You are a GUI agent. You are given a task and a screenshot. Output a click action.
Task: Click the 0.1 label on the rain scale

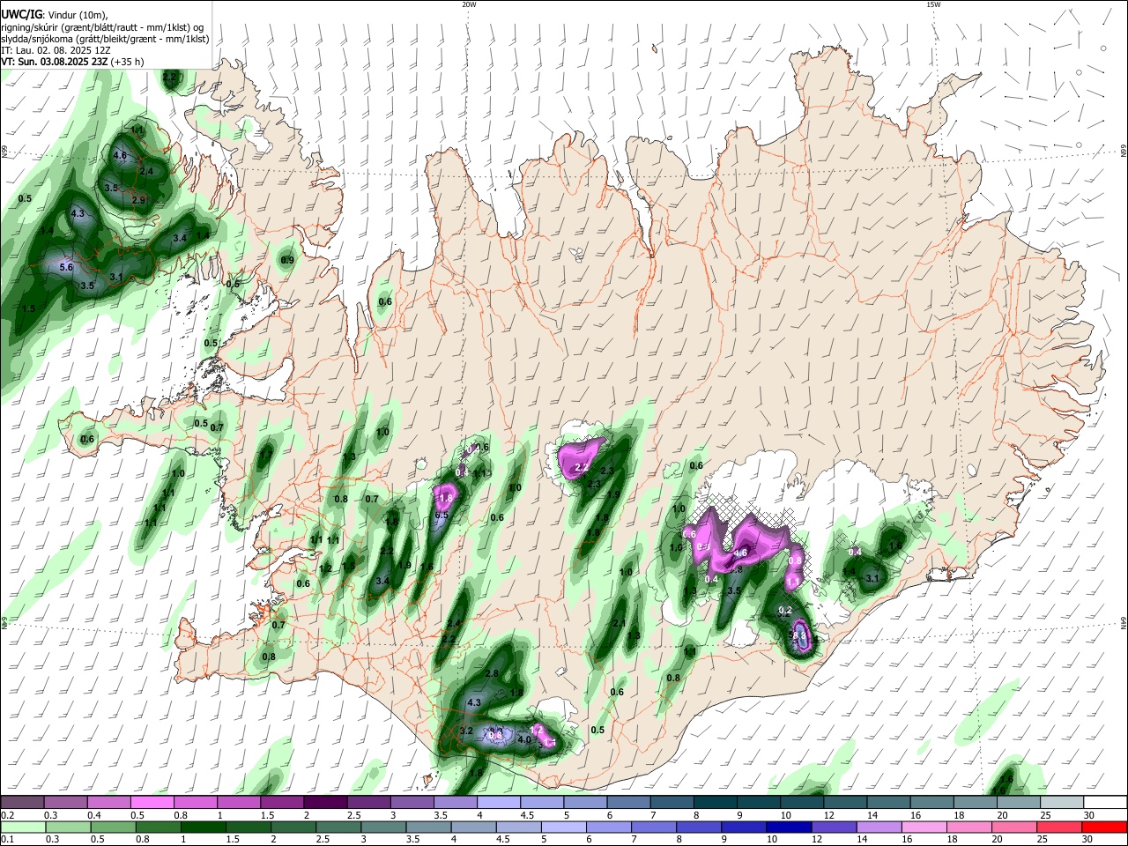tap(7, 839)
